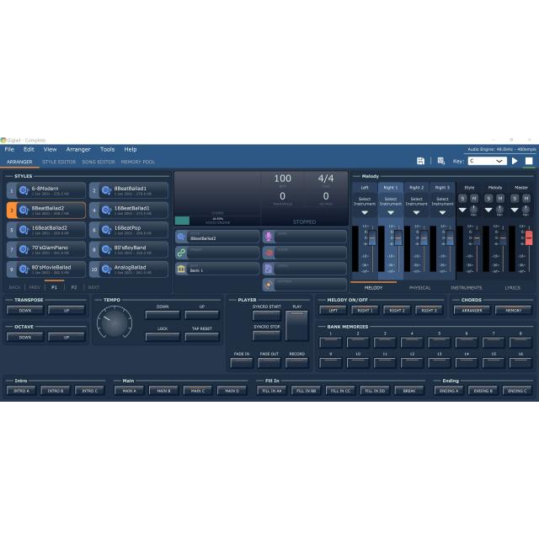
Task: Toggle mute on the Style channel
Action: (474, 199)
